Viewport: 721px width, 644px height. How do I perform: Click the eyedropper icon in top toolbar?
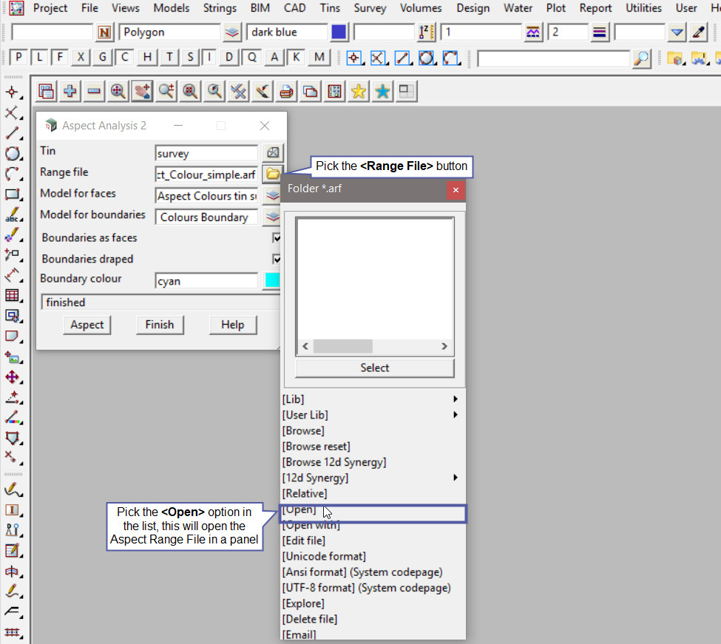698,33
